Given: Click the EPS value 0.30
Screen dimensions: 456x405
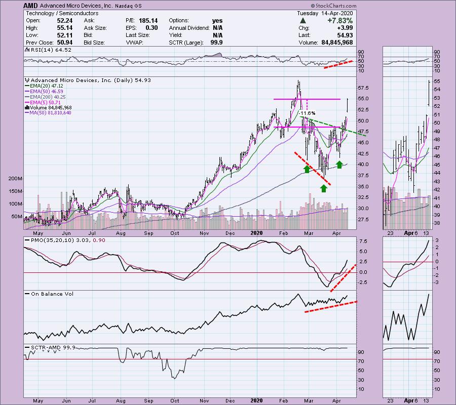Looking at the screenshot, I should point(151,28).
